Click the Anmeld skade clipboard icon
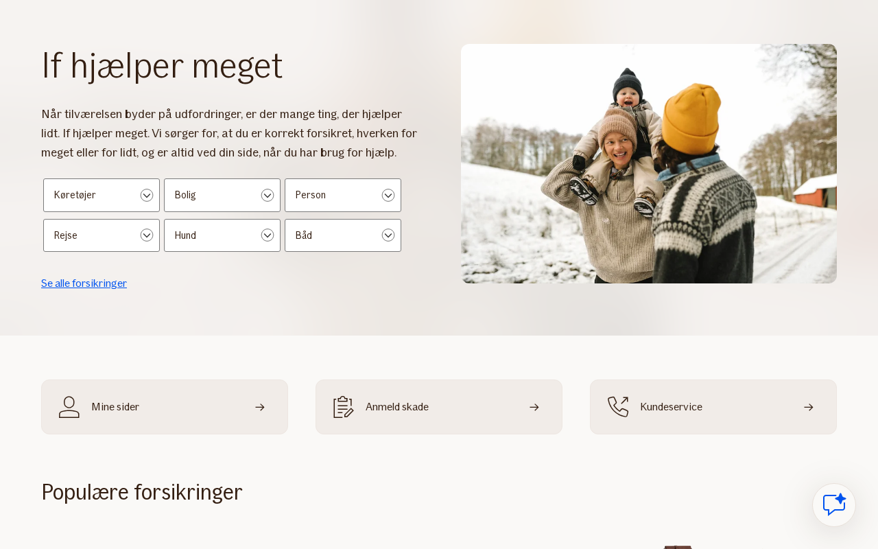The image size is (878, 549). [x=344, y=407]
